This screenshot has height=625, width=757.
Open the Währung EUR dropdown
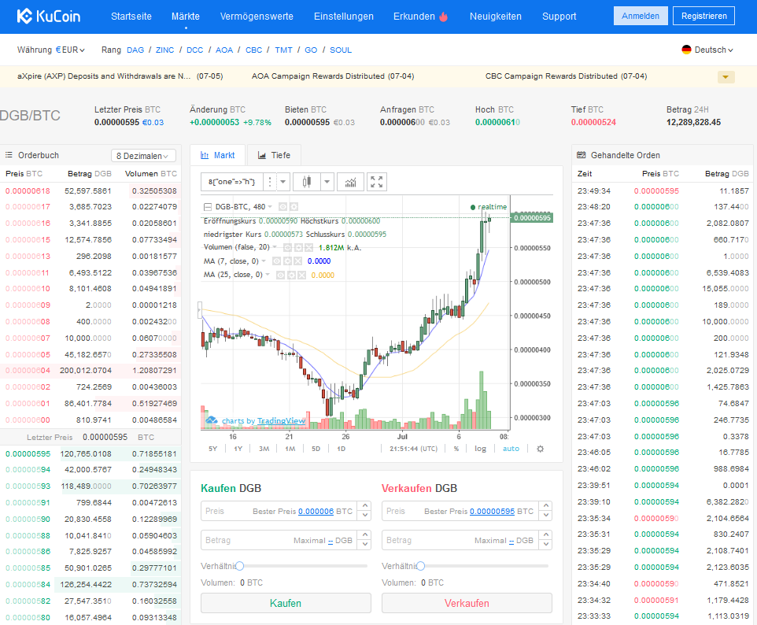click(x=70, y=50)
